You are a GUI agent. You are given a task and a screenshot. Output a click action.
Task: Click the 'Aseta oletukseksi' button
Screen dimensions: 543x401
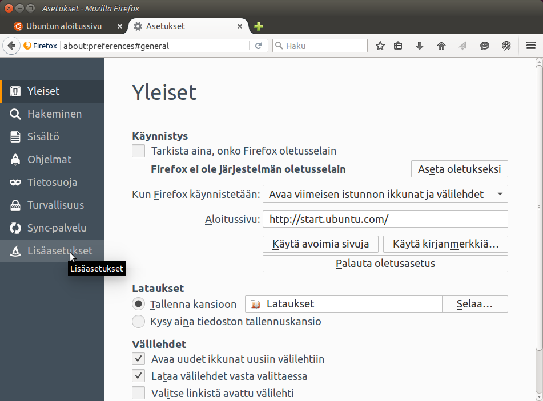pyautogui.click(x=459, y=169)
